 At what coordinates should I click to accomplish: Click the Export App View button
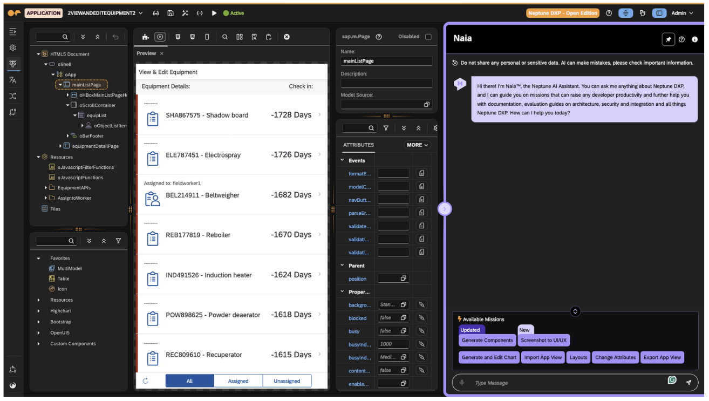click(x=662, y=357)
